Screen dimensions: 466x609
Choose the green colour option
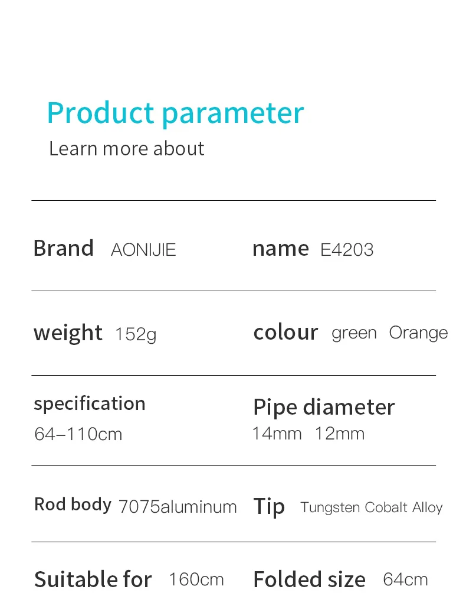[354, 334]
